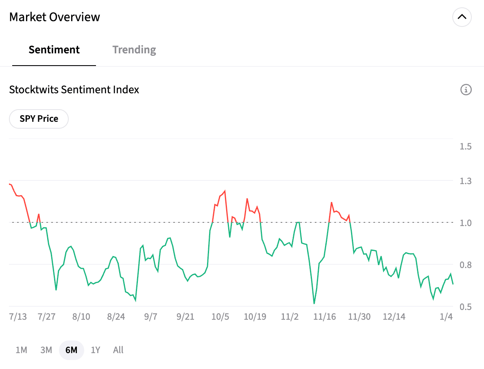Switch chart range to 1Y

(96, 350)
